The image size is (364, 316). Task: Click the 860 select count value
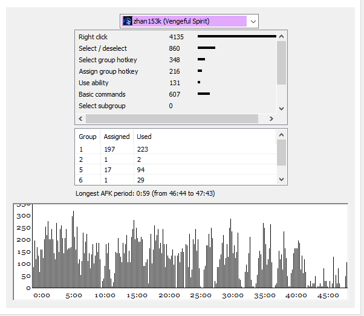click(x=174, y=48)
